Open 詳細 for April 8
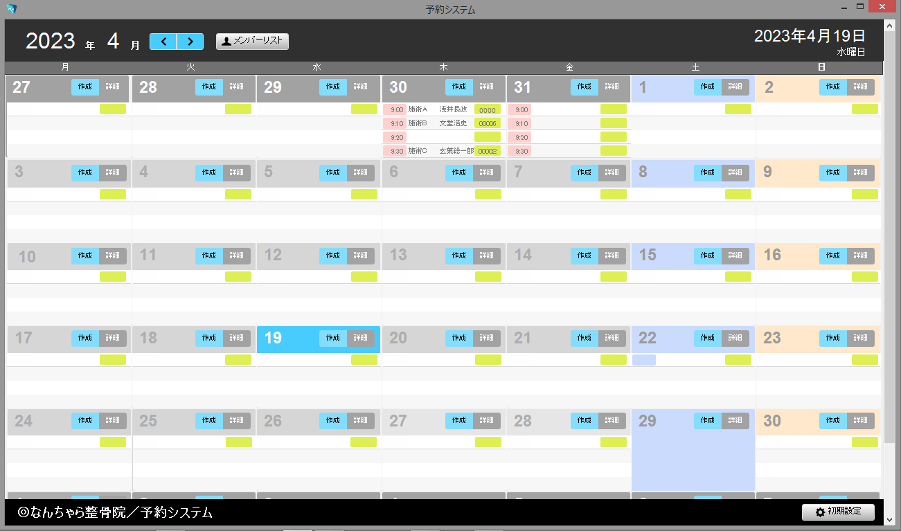This screenshot has width=901, height=531. pyautogui.click(x=735, y=173)
